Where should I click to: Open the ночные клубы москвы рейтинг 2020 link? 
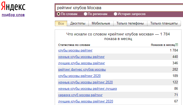point(85,82)
